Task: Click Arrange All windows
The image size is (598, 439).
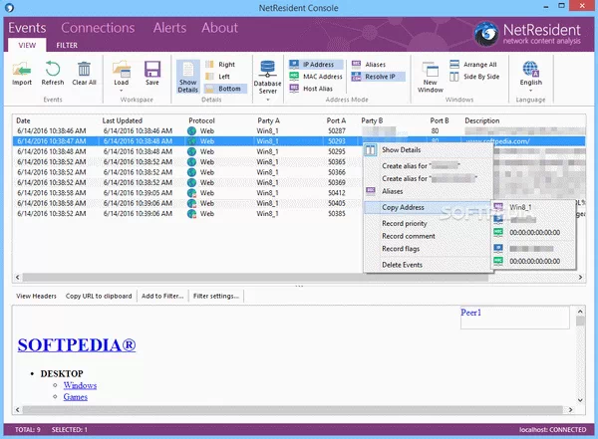Action: 480,64
